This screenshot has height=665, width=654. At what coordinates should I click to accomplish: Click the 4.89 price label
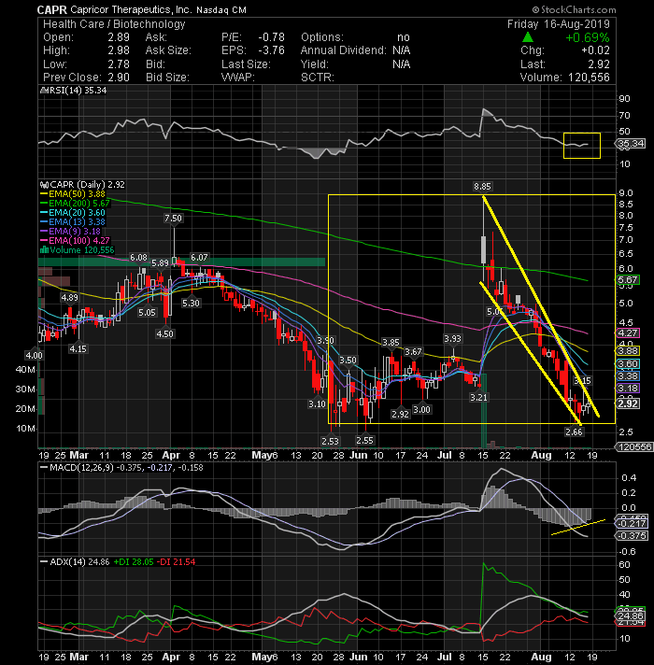click(69, 297)
